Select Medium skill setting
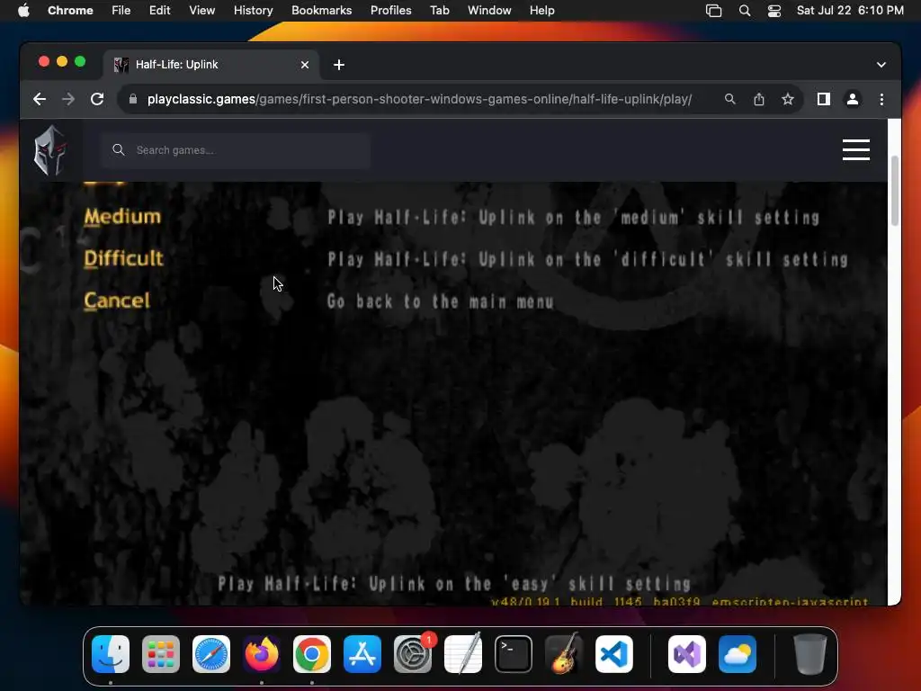The image size is (921, 691). tap(122, 217)
